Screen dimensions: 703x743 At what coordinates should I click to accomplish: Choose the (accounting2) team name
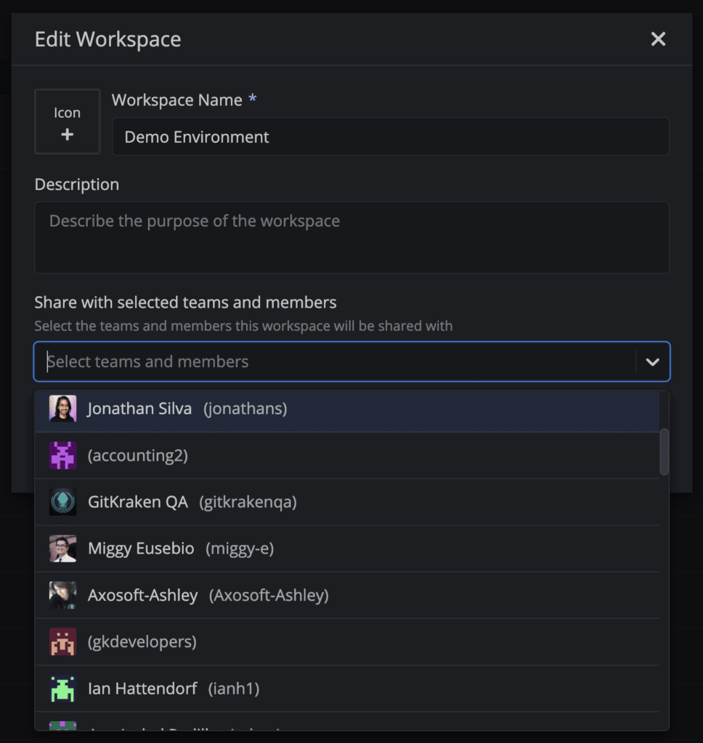click(x=137, y=456)
